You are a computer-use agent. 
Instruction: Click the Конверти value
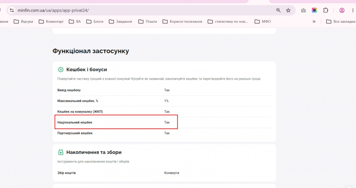172,173
